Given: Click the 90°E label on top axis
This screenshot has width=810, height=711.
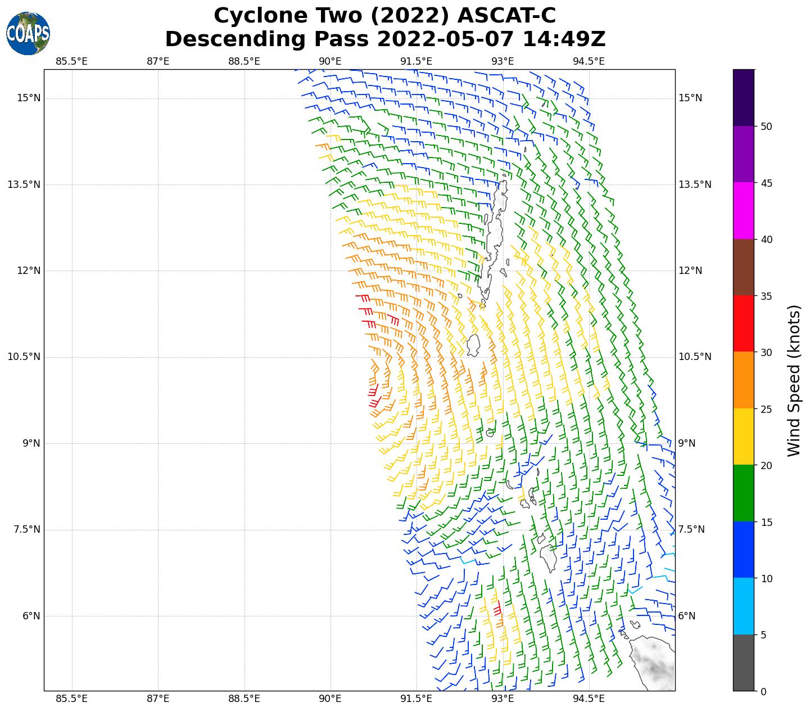Looking at the screenshot, I should coord(330,61).
